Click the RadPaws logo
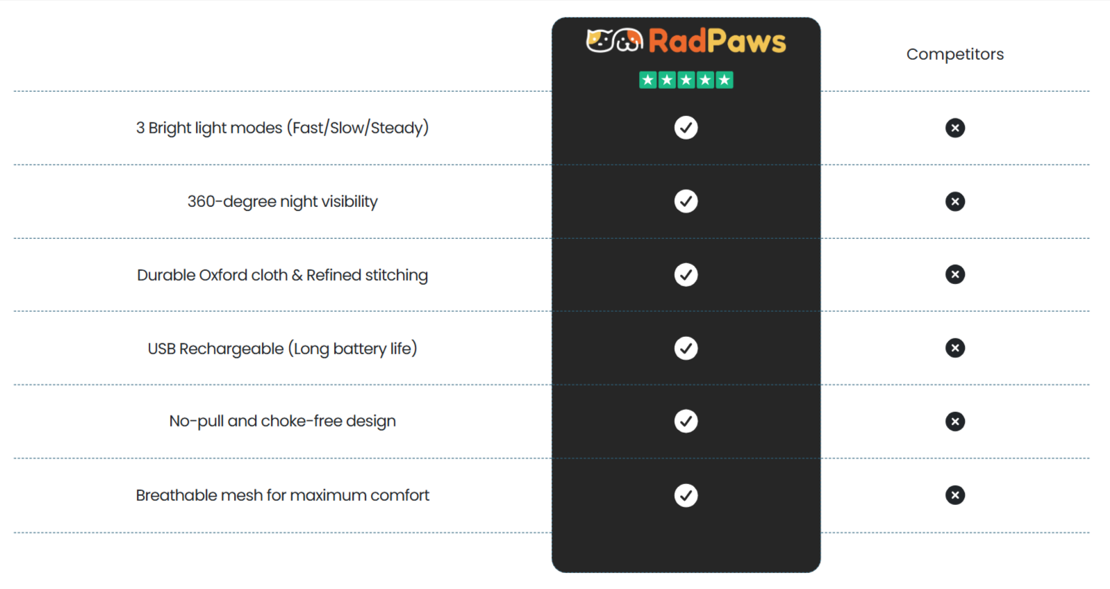 tap(686, 41)
